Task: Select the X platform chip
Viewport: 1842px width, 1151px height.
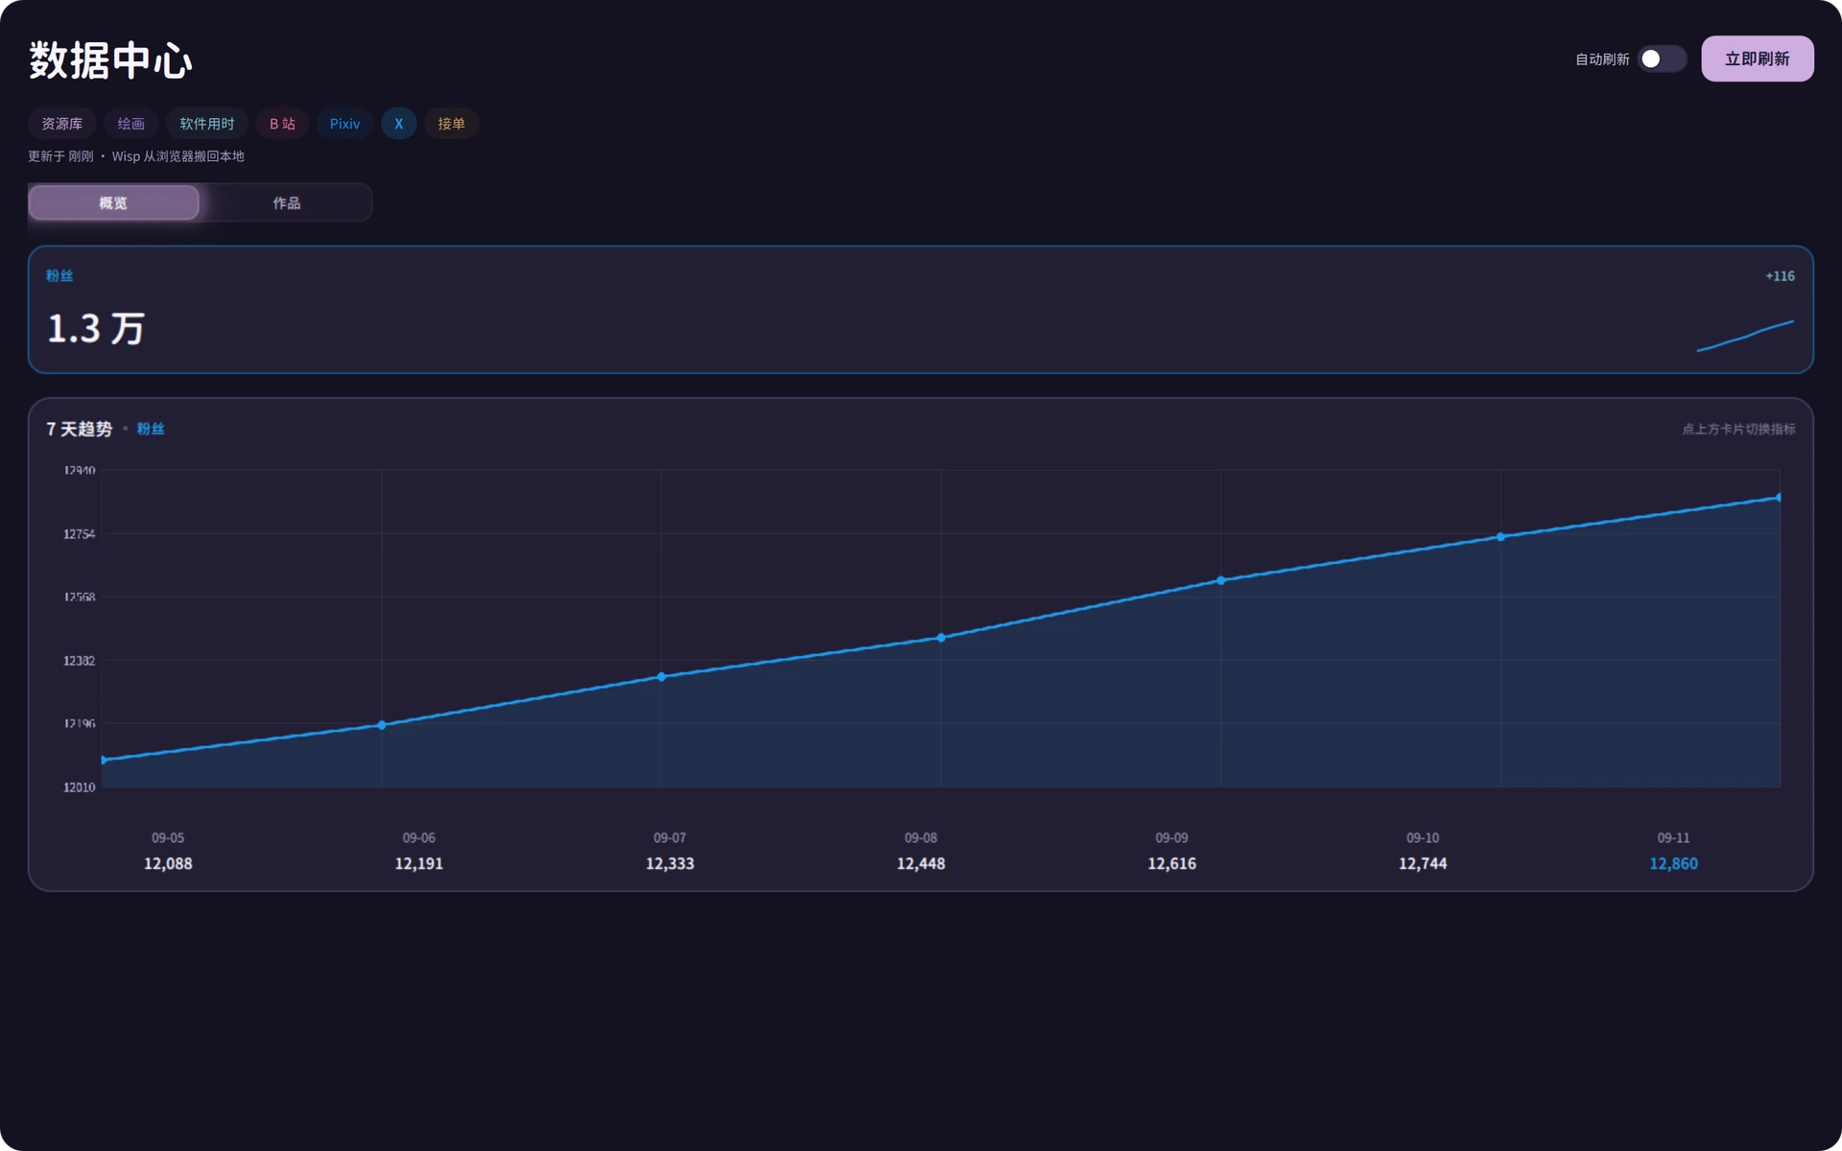Action: (x=398, y=124)
